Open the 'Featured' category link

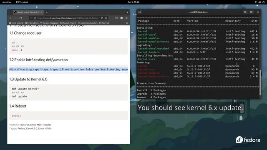(x=24, y=125)
